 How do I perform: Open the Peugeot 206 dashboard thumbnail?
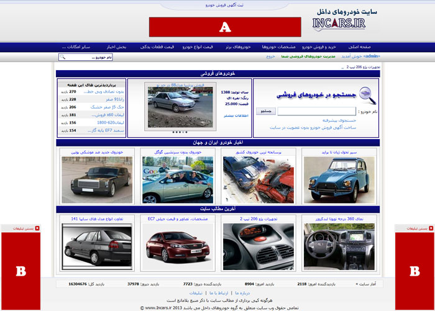259,246
